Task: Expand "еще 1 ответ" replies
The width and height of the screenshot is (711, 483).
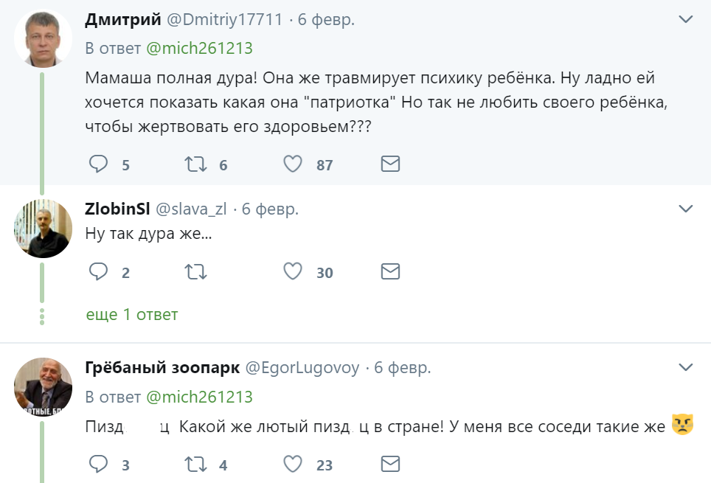Action: (132, 315)
